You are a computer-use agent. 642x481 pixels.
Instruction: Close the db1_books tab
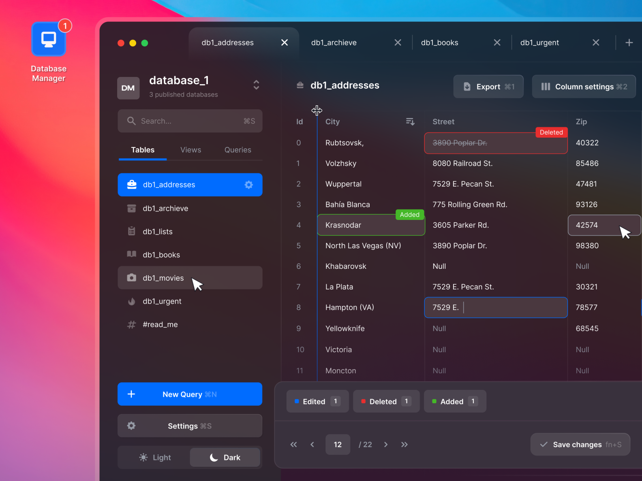(497, 43)
